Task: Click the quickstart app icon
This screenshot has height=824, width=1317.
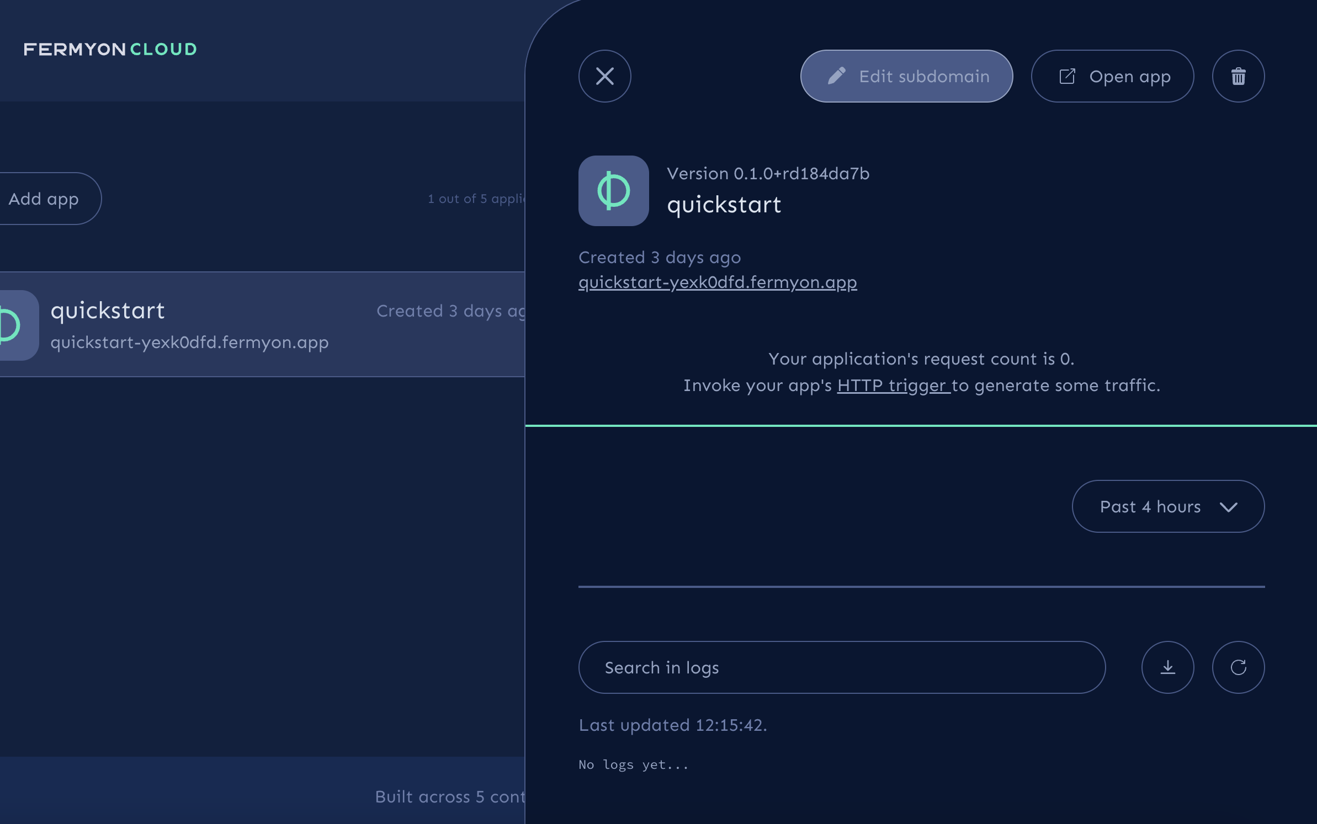Action: click(613, 191)
